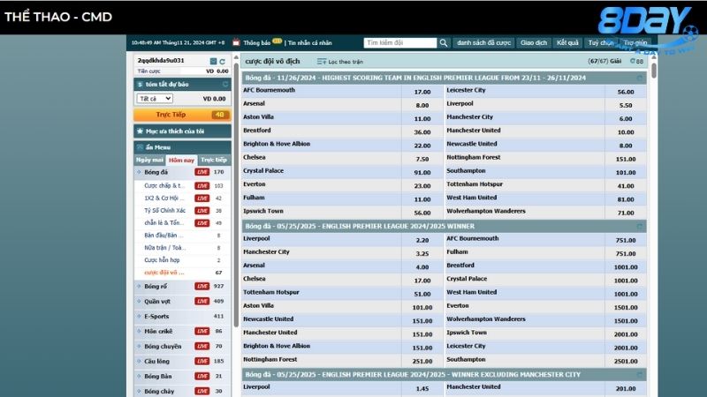Click LIVE badge next to Bóng chuyền
Viewport: 707px width, 397px height.
(x=202, y=346)
